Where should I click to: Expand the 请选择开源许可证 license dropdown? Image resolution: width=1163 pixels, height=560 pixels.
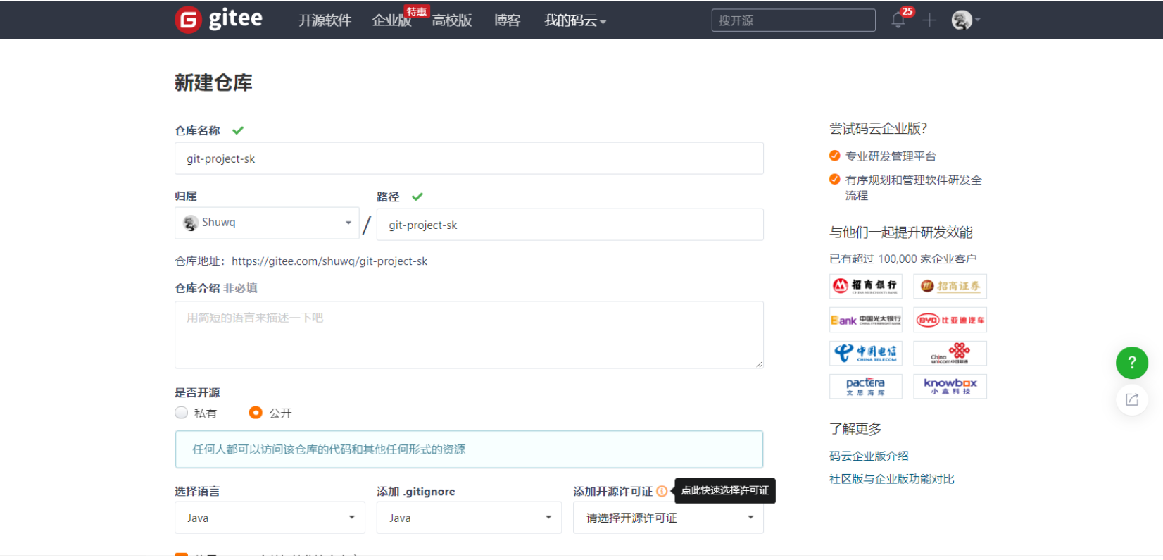pyautogui.click(x=667, y=518)
